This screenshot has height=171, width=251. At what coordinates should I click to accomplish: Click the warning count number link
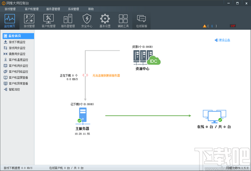coord(212,26)
